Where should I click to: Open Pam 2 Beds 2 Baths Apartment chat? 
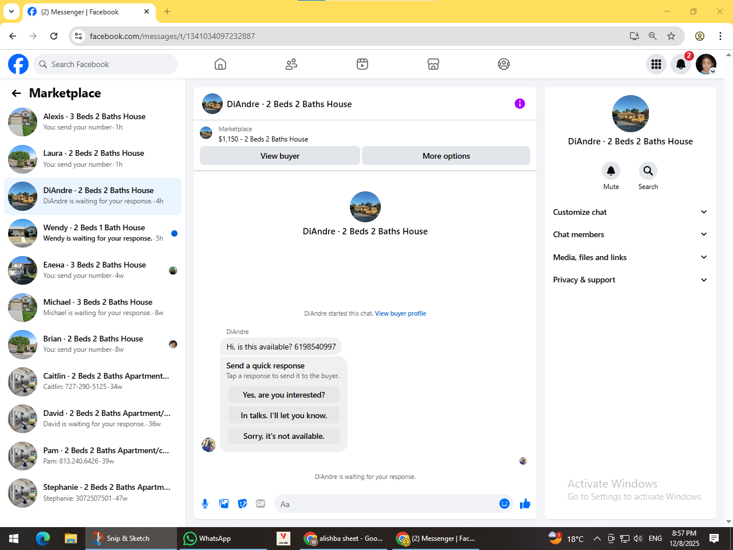[93, 455]
